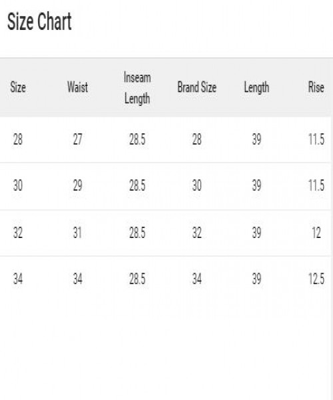Viewport: 333px width, 400px height.
Task: Click brand size 30 cell
Action: tap(197, 185)
